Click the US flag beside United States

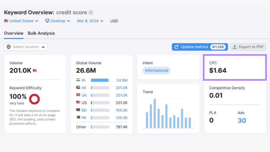tap(6, 21)
